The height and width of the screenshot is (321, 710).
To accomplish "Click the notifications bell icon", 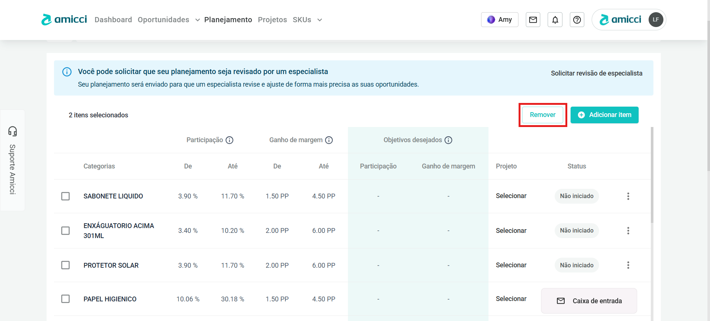I will (555, 20).
